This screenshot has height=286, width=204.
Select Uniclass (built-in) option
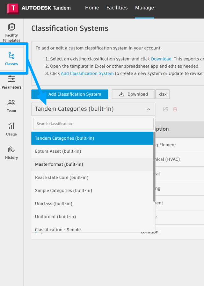(x=92, y=203)
